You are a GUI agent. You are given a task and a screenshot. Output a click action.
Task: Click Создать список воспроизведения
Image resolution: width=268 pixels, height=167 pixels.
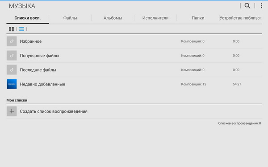54,111
